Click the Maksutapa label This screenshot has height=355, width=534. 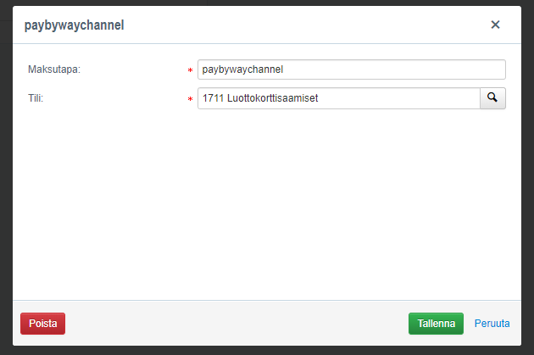click(x=54, y=69)
